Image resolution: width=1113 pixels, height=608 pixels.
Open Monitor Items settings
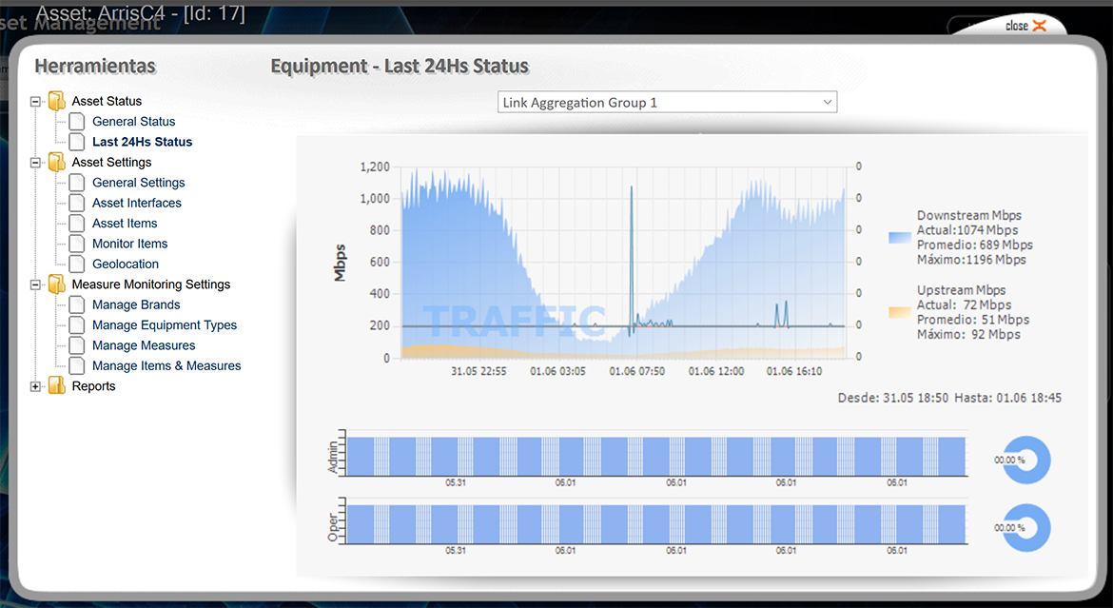click(x=129, y=244)
